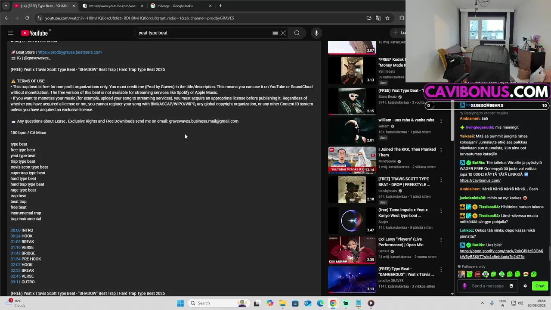Open the prodbygraves.beatstars.com link
This screenshot has height=310, width=551.
(69, 52)
